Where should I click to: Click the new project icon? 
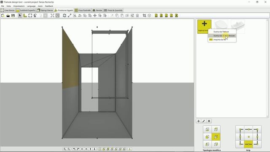click(3, 16)
